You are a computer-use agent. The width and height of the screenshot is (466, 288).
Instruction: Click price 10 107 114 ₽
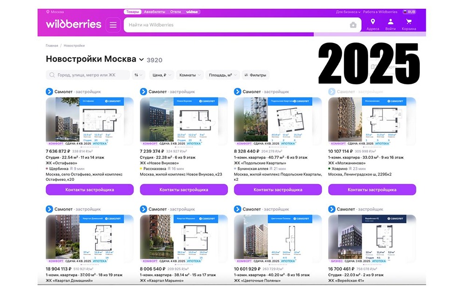[x=341, y=151]
